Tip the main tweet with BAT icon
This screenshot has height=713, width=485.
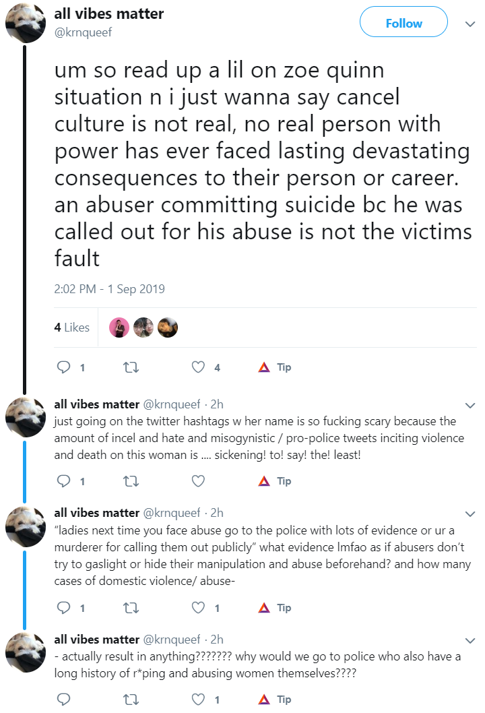pos(275,367)
